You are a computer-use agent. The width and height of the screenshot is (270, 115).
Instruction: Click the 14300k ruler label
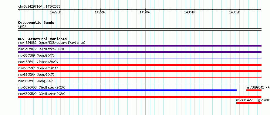(145, 12)
